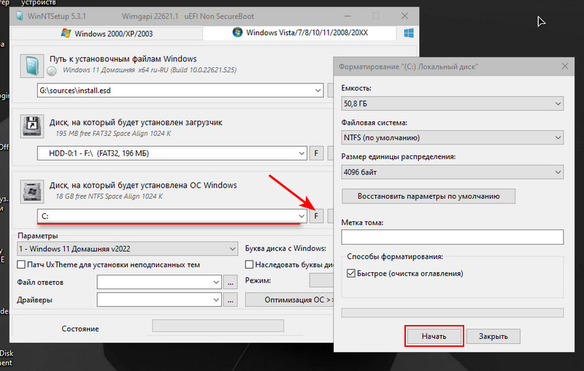Image resolution: width=584 pixels, height=371 pixels.
Task: Click the Windows logo icon at tab row end
Action: (x=409, y=33)
